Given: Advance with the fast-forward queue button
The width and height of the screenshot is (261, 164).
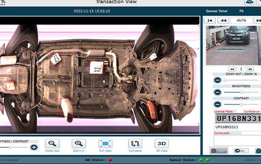Looking at the screenshot, I should pos(257,21).
